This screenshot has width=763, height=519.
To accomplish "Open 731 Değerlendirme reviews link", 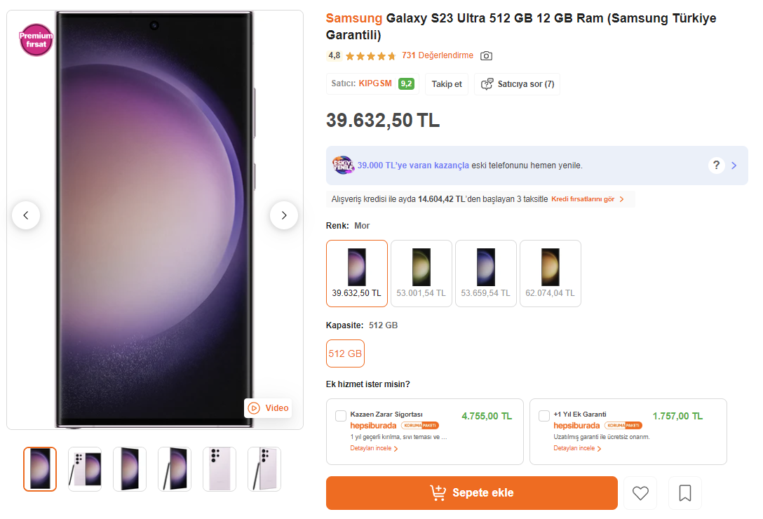I will [437, 55].
